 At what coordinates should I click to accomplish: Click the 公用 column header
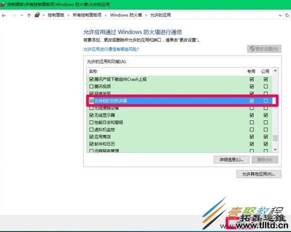[x=265, y=71]
